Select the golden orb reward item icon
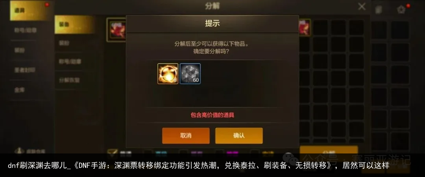 pyautogui.click(x=168, y=74)
